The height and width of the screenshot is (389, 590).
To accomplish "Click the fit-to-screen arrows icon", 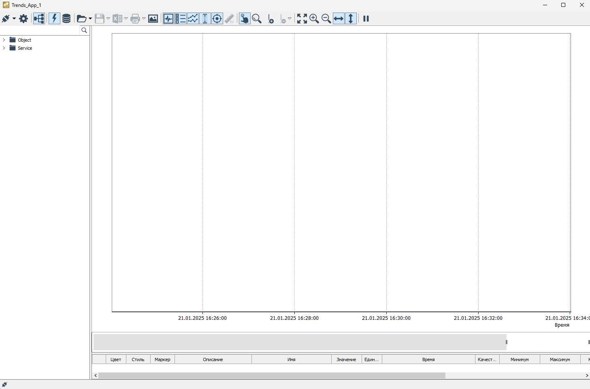I will coord(302,19).
